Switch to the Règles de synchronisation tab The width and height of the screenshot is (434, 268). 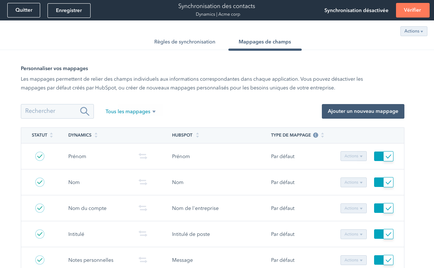tap(185, 42)
